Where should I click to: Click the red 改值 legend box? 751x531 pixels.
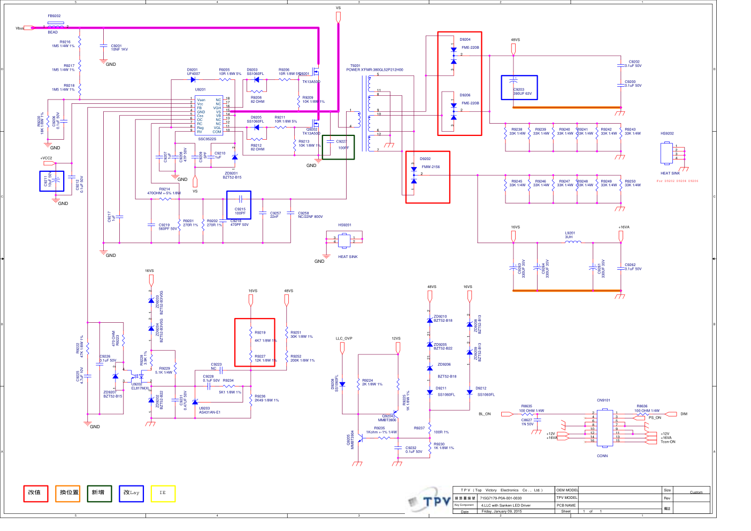(36, 493)
